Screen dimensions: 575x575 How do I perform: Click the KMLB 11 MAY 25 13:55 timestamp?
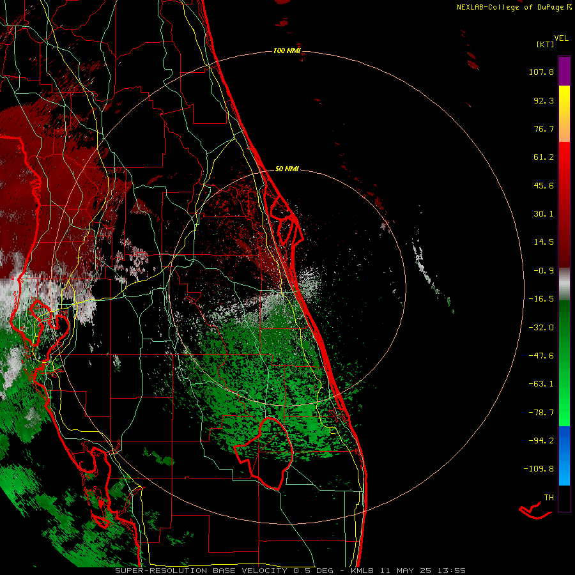(x=408, y=571)
